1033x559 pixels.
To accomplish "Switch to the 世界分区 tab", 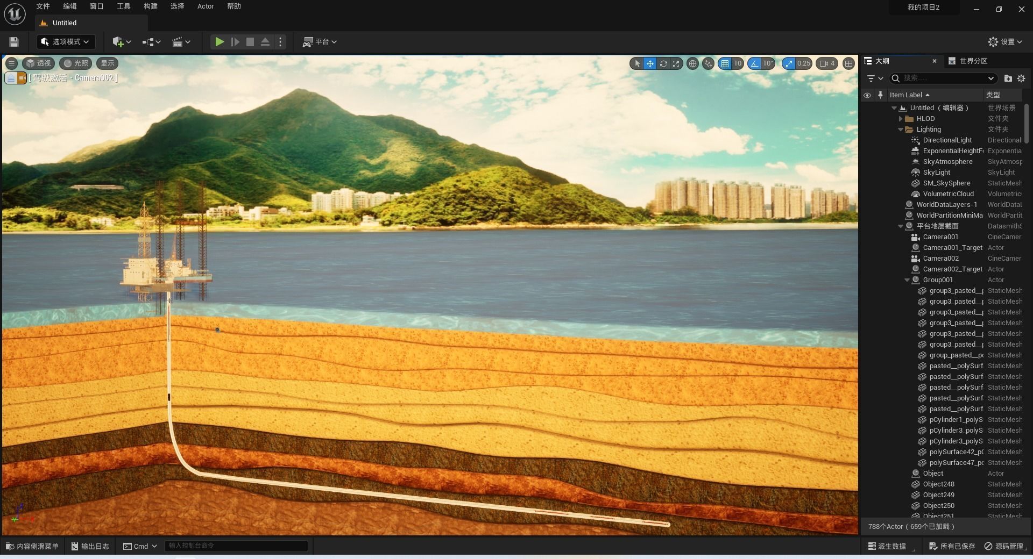I will [973, 61].
